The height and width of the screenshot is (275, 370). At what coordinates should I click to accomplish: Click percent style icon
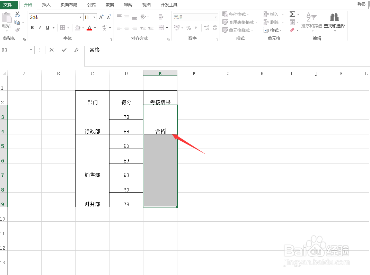[x=188, y=28]
